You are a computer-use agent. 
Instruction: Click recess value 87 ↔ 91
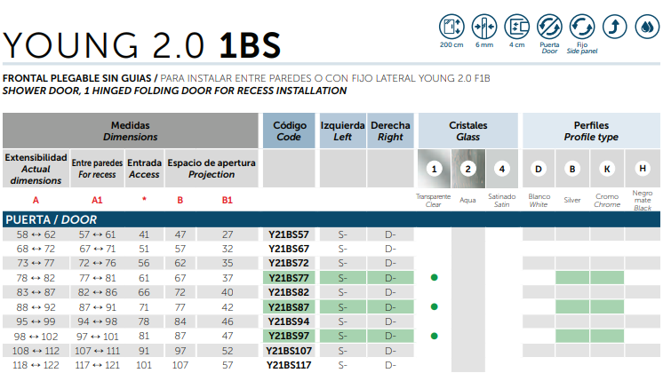pos(97,307)
